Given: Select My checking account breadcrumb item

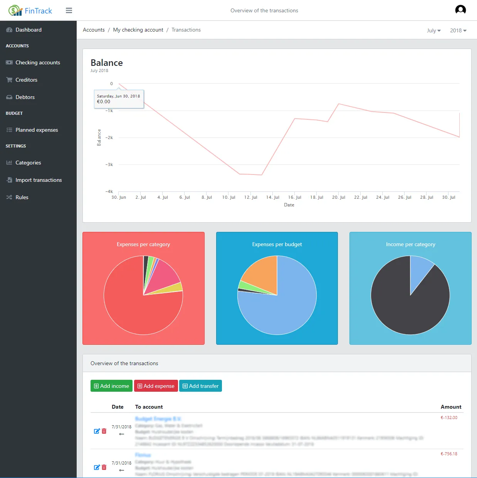Looking at the screenshot, I should coord(138,30).
